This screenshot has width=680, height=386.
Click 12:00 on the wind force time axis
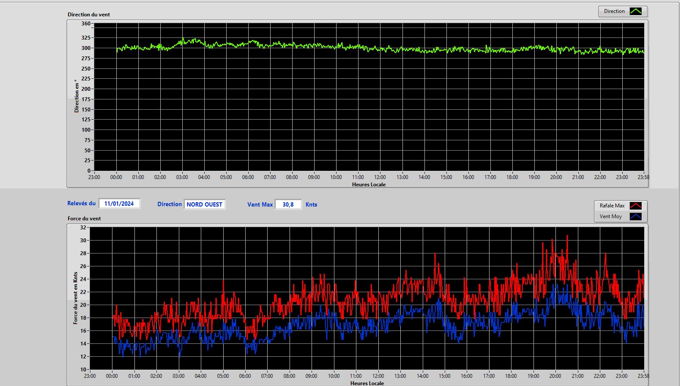[378, 376]
